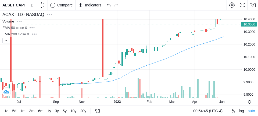Toggle log scale
This screenshot has height=116, width=258.
(x=241, y=111)
